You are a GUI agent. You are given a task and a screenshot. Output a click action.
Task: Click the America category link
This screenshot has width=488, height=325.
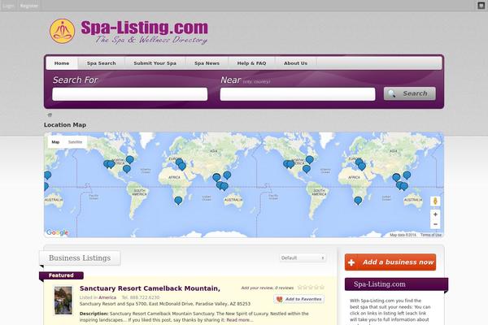tap(107, 297)
